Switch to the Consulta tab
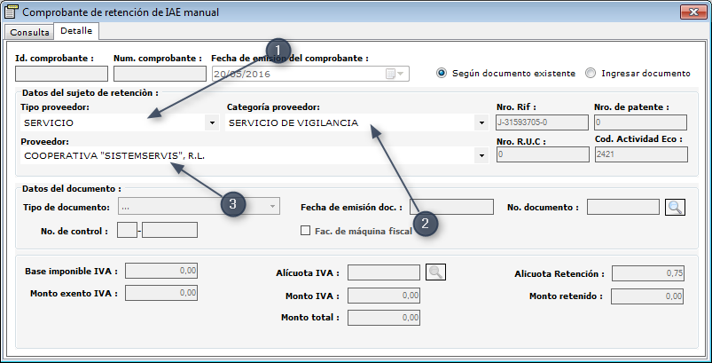This screenshot has height=363, width=712. pyautogui.click(x=29, y=32)
